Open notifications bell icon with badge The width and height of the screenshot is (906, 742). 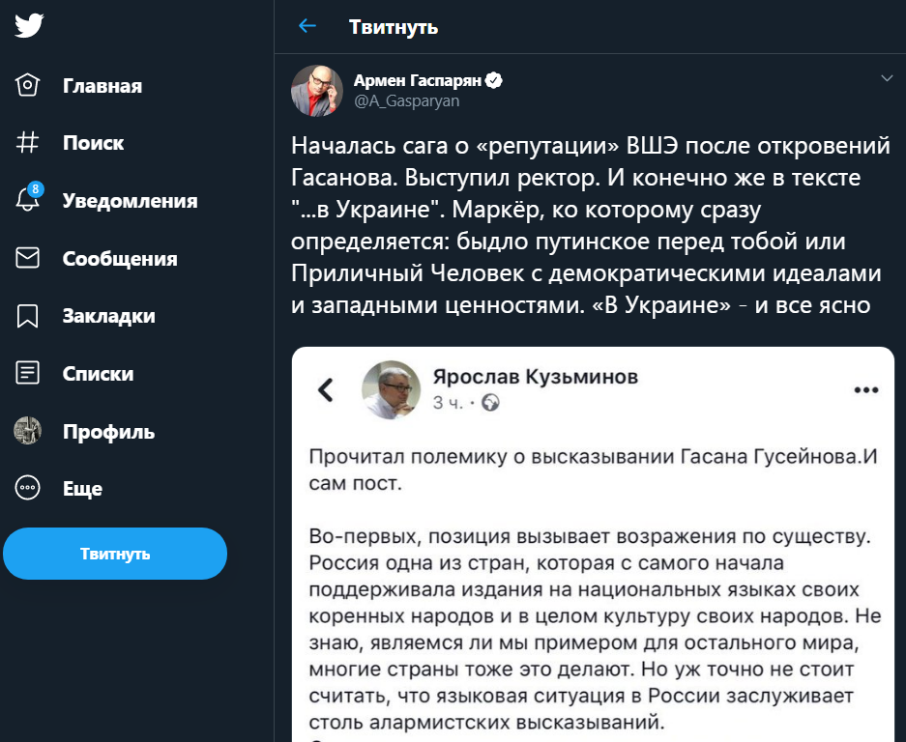pyautogui.click(x=28, y=200)
